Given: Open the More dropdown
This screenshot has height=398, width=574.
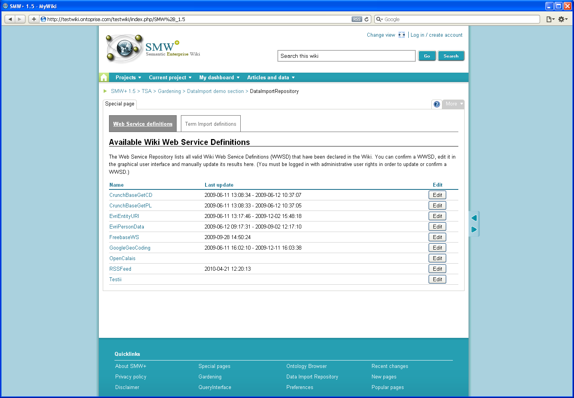Looking at the screenshot, I should pos(453,104).
